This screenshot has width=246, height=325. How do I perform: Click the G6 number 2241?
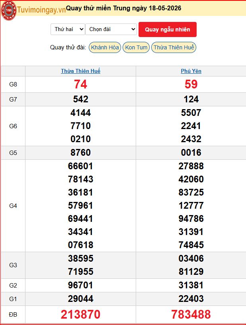click(x=191, y=126)
